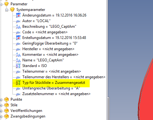Select the Teilenummer des Herstellers parameter
Viewport: 153px width, 120px height.
click(x=64, y=77)
